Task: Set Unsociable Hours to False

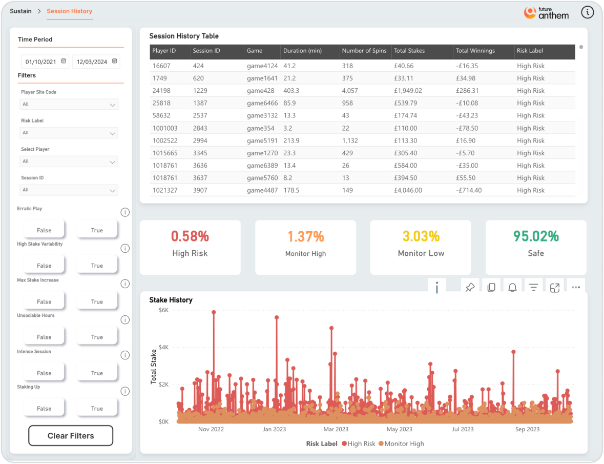Action: point(44,337)
